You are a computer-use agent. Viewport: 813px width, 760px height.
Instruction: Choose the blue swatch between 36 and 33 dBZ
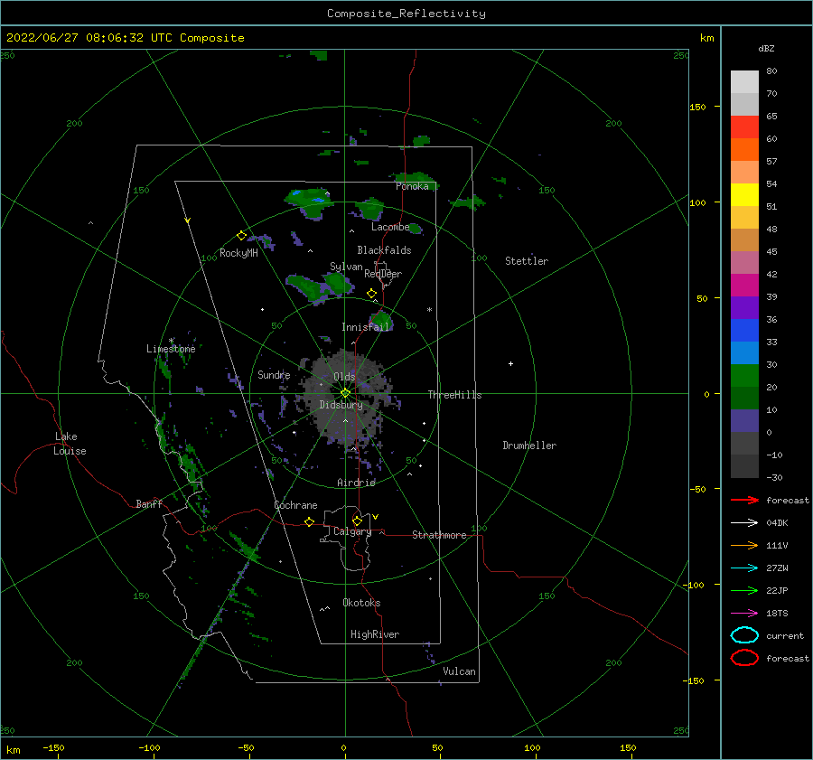click(744, 331)
